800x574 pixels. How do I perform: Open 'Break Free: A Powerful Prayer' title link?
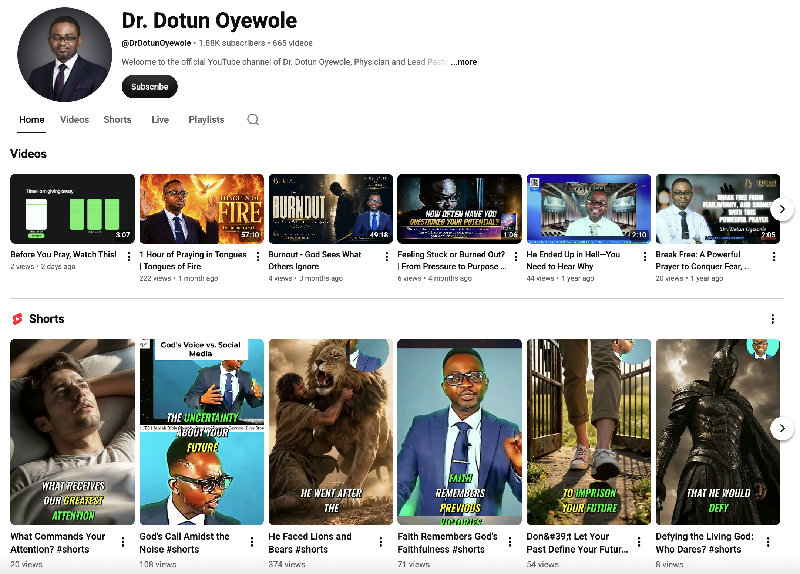click(x=703, y=260)
